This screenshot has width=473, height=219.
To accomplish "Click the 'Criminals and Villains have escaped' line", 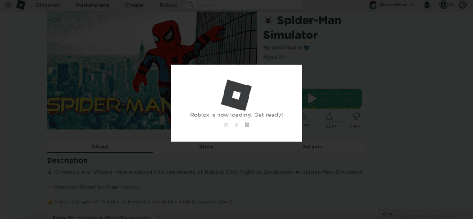I will 206,172.
